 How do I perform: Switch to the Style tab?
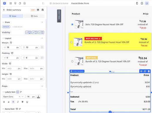(13, 16)
